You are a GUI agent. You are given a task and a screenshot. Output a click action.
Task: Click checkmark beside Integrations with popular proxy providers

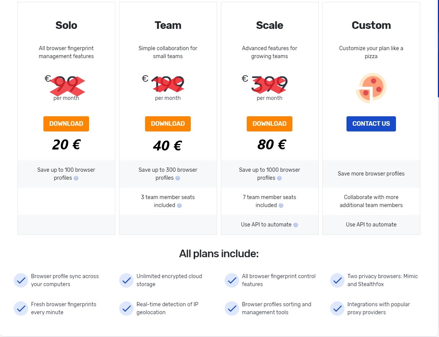[337, 309]
